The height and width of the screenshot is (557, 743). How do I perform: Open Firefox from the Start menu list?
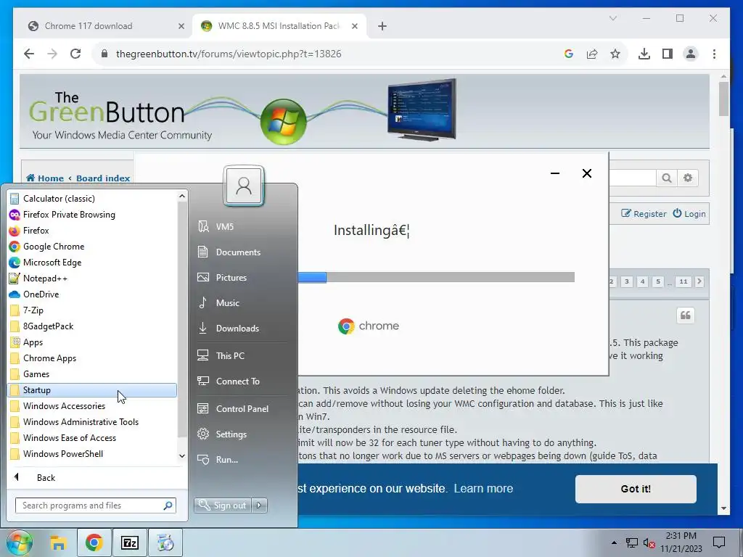tap(92, 231)
